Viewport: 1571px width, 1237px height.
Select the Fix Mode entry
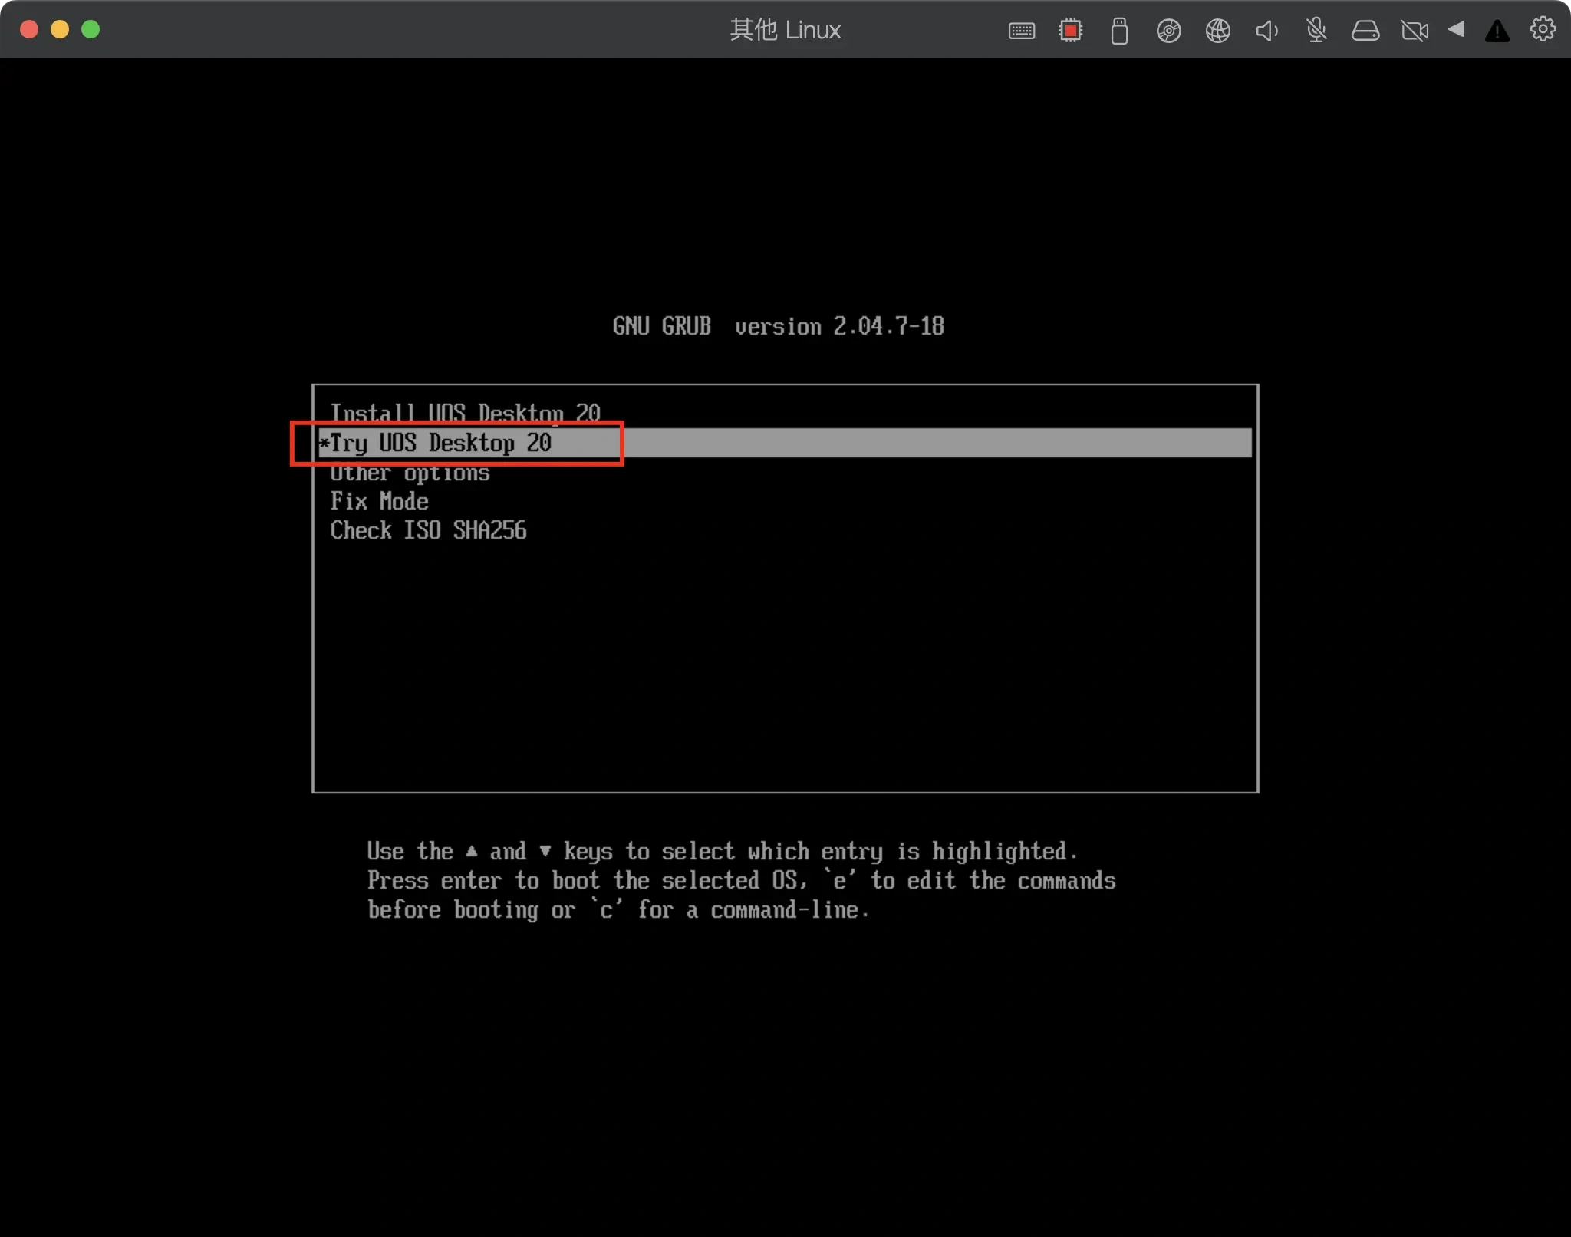(379, 501)
